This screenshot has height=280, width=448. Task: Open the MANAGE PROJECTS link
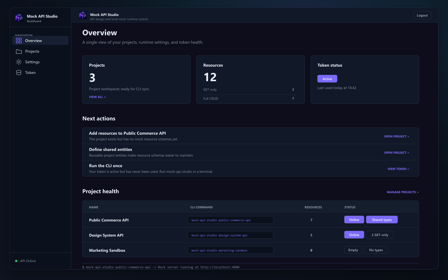(403, 192)
